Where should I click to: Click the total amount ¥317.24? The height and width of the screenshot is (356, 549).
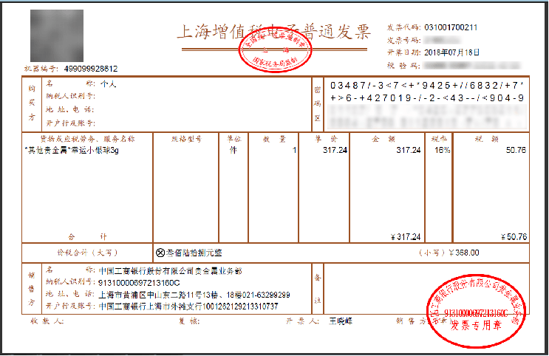(406, 237)
